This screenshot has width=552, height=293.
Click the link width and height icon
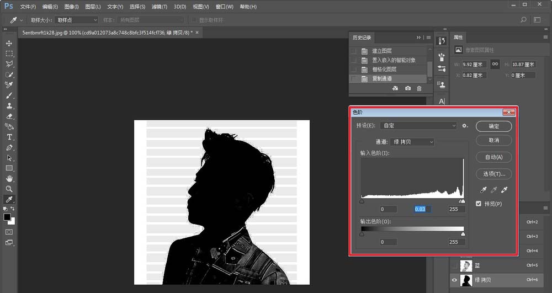(x=495, y=64)
